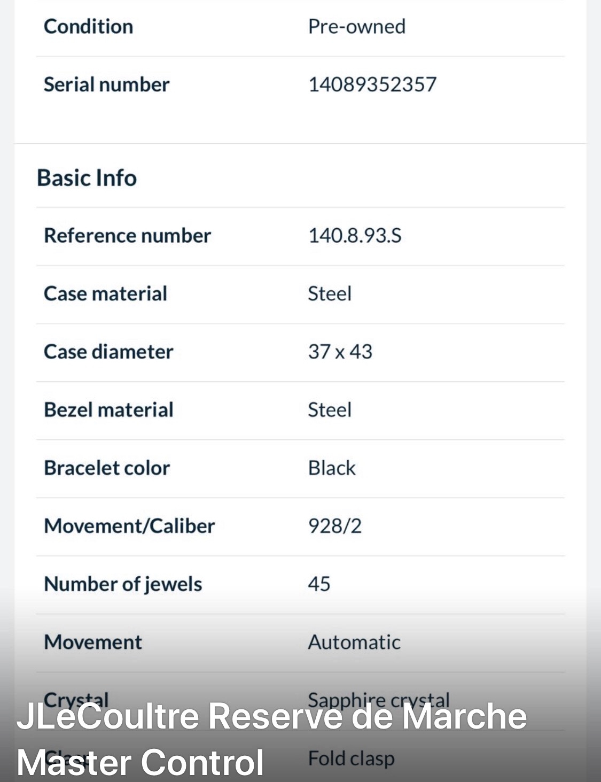The image size is (601, 782).
Task: Click the Case material label
Action: 105,294
